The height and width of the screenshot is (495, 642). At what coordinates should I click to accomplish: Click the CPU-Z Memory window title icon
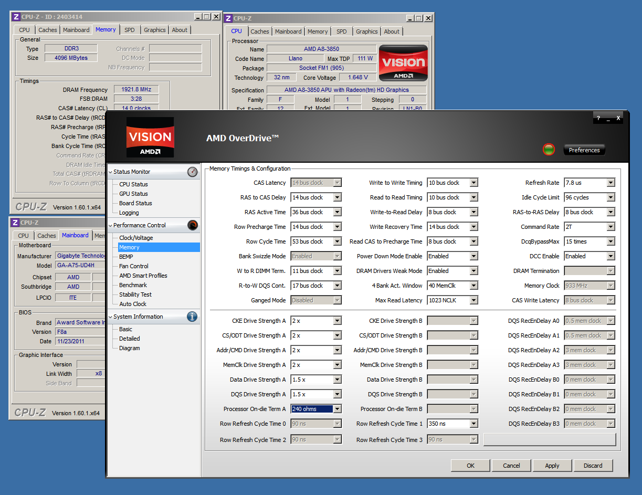[16, 17]
